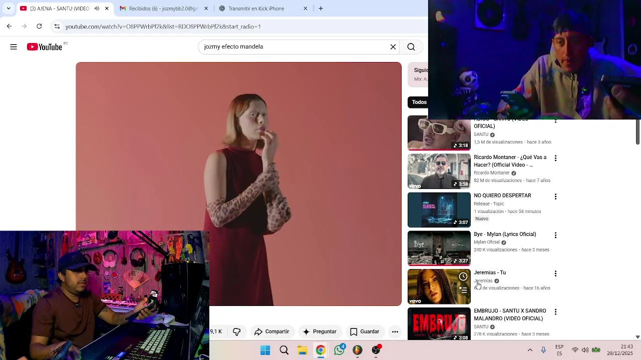Click the youtube.com URL in address bar
641x360 pixels.
coord(163,26)
